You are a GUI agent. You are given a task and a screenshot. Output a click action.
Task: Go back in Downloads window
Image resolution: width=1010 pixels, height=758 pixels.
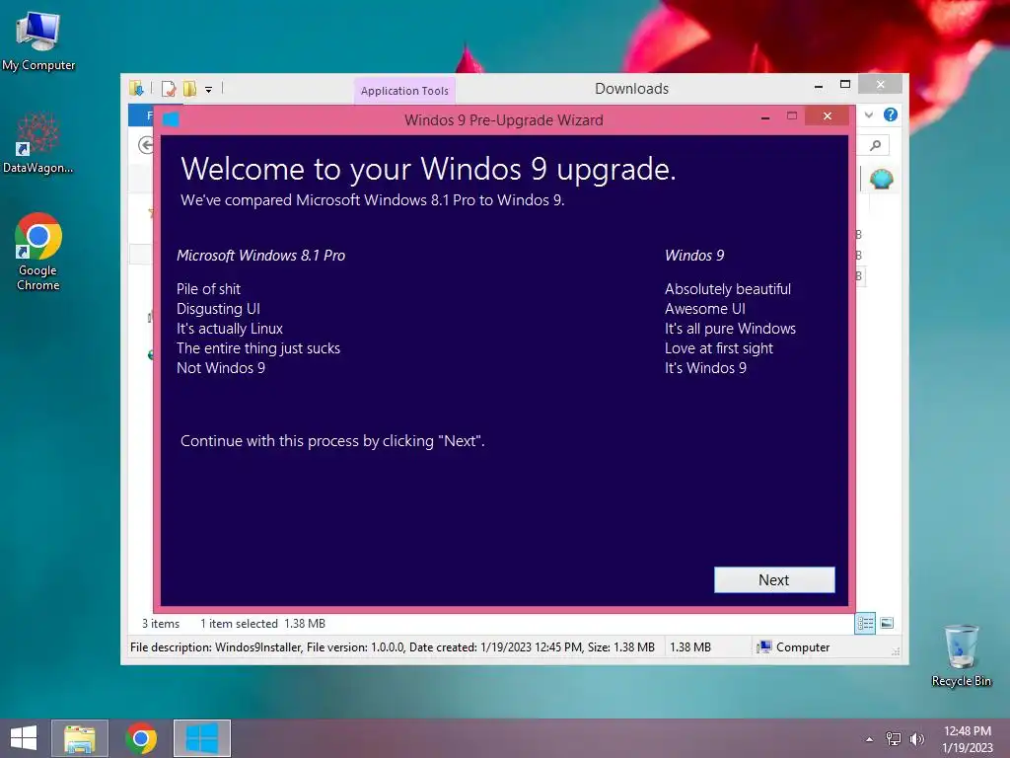coord(146,145)
